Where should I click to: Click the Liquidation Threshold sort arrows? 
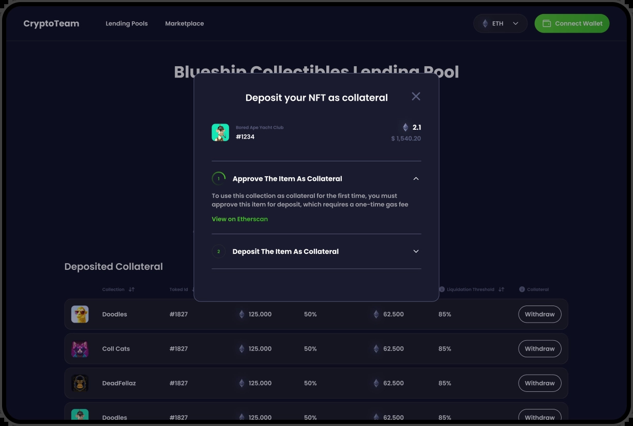click(x=501, y=290)
